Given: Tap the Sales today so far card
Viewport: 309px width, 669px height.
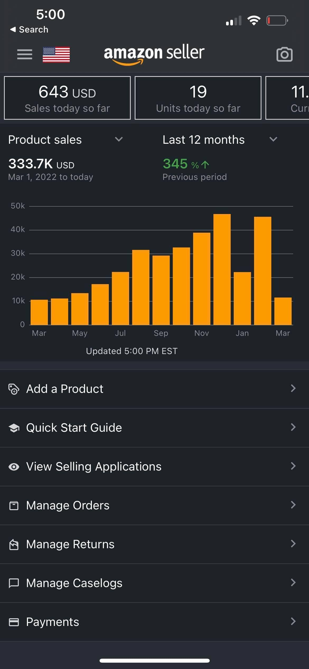Looking at the screenshot, I should click(67, 98).
